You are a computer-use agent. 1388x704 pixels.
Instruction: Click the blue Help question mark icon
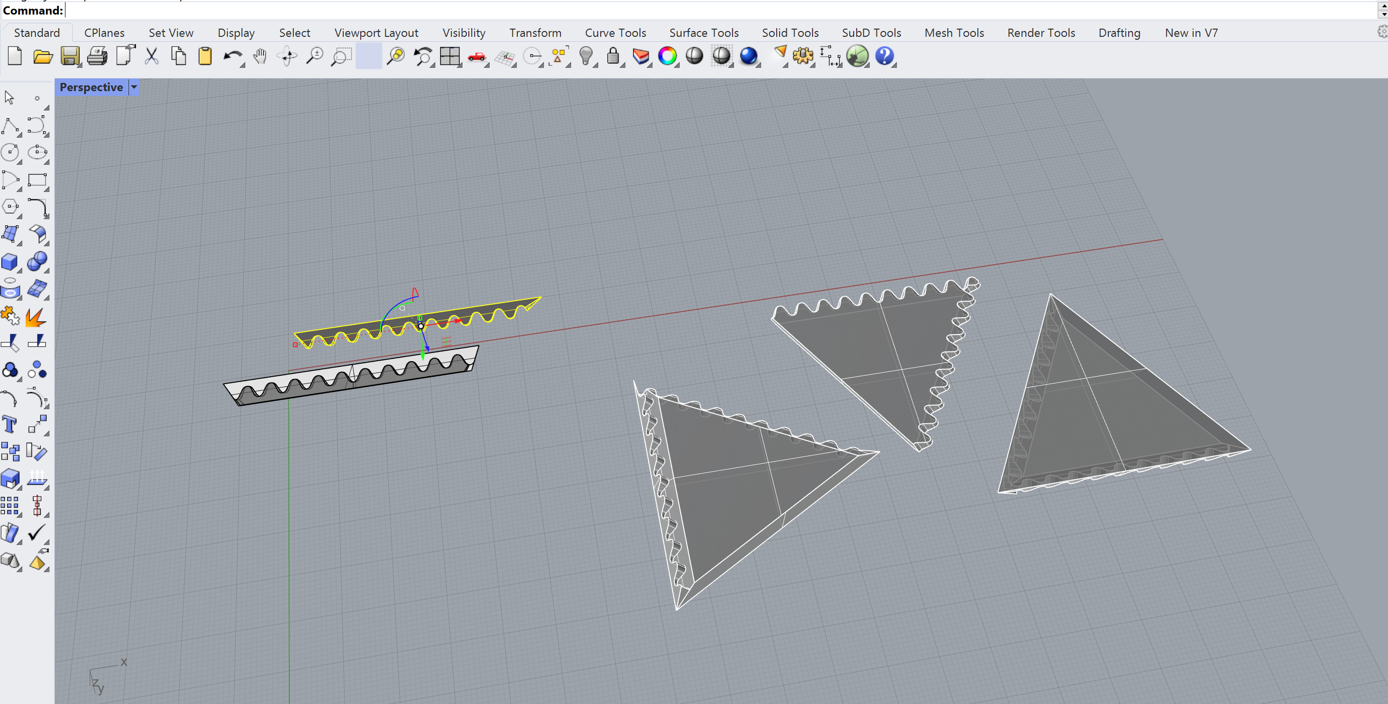pos(884,56)
